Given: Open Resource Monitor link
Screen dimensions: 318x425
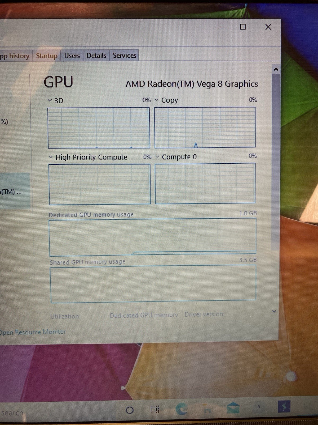Looking at the screenshot, I should (x=33, y=332).
